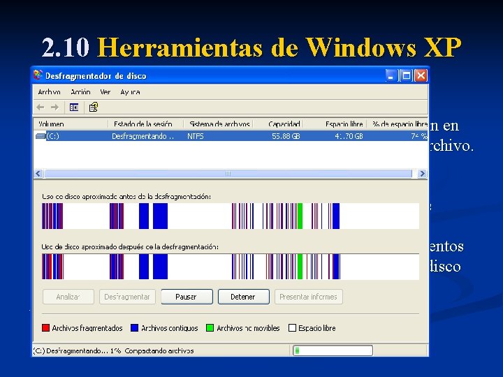This screenshot has height=377, width=503.
Task: Select the (C:) drive icon
Action: (41, 136)
